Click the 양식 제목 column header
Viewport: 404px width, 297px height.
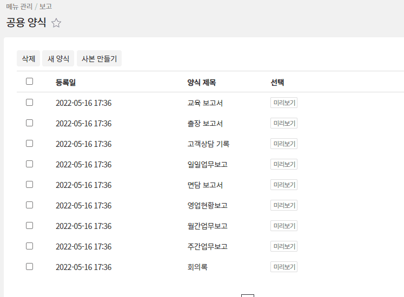pyautogui.click(x=202, y=83)
